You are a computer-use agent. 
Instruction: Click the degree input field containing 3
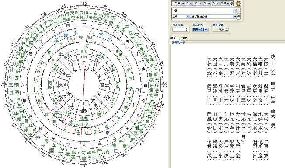coord(180,29)
